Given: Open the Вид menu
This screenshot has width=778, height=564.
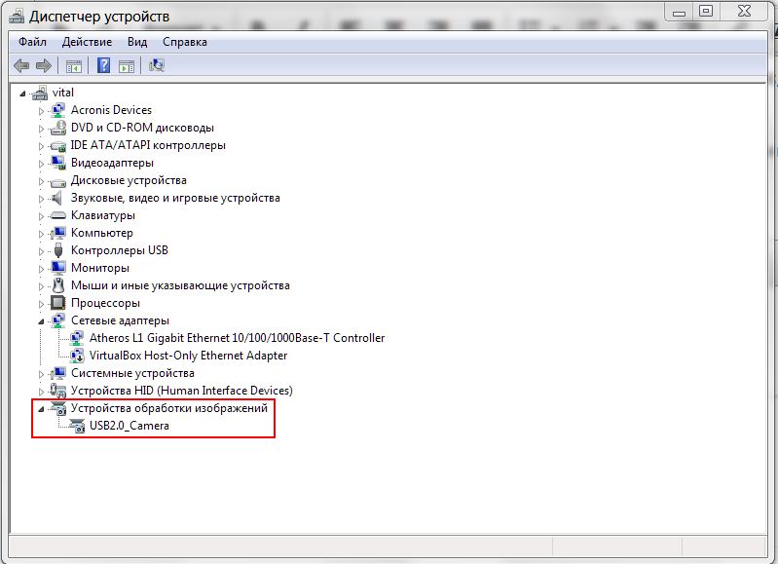Looking at the screenshot, I should 137,42.
